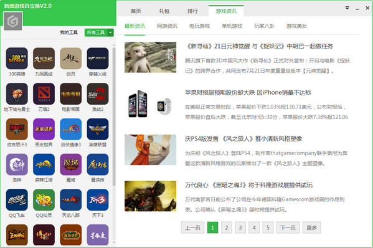Viewport: 373px width, 248px height.
Task: Select the 魔域 game icon
Action: (x=71, y=165)
